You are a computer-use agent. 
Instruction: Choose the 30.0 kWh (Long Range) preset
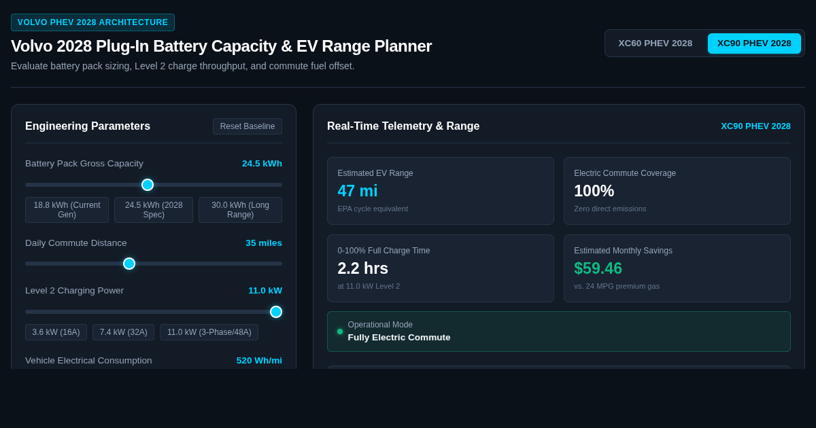[x=240, y=210]
